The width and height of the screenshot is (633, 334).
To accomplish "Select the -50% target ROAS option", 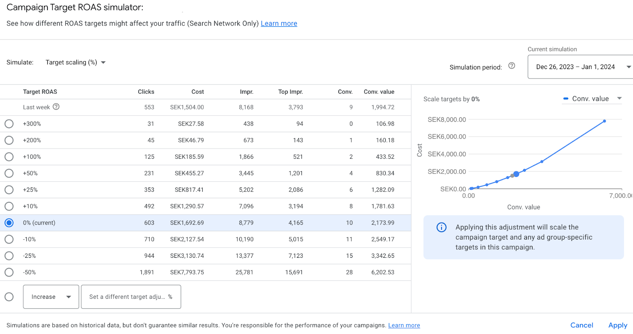I will tap(9, 272).
